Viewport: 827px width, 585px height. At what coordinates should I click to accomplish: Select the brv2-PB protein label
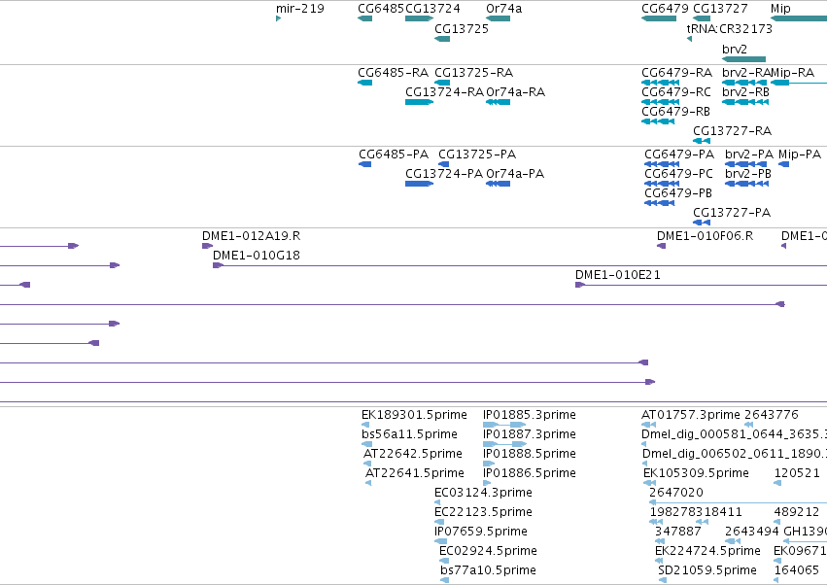tap(748, 174)
